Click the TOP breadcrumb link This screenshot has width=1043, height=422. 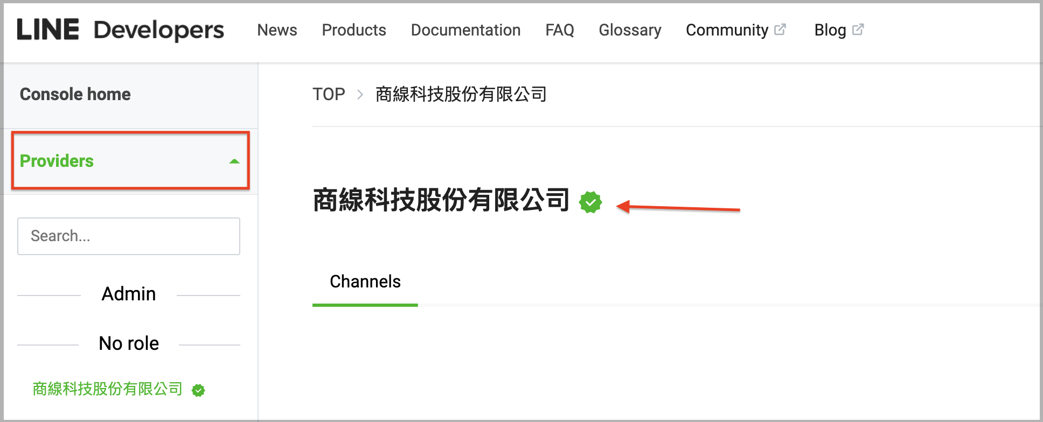point(329,94)
